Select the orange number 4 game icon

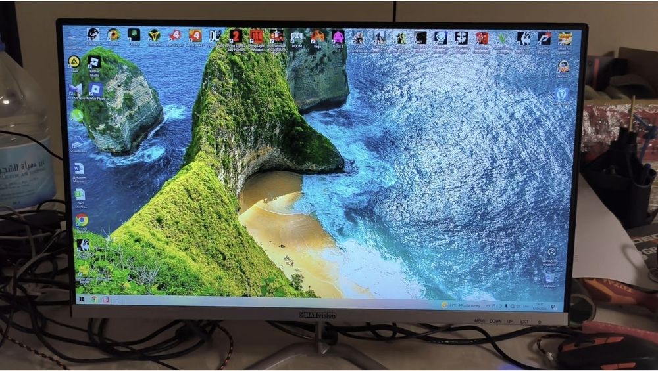click(195, 37)
